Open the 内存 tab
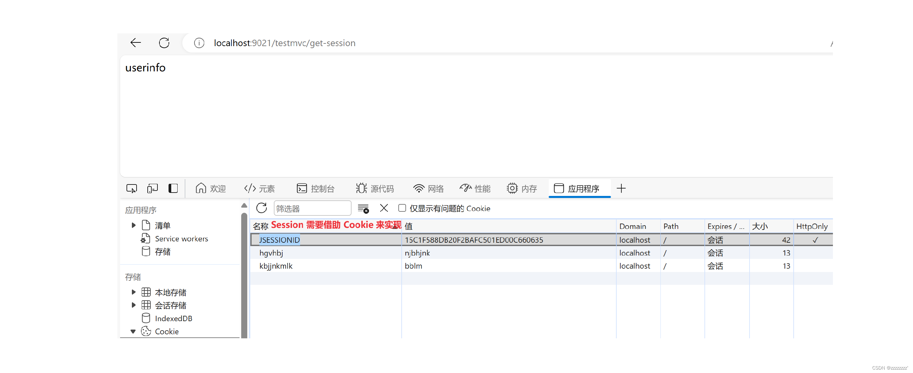 pos(522,188)
